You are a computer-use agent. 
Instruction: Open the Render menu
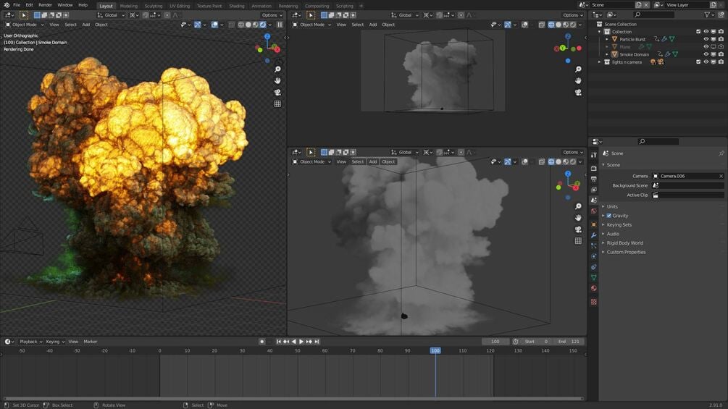point(45,5)
